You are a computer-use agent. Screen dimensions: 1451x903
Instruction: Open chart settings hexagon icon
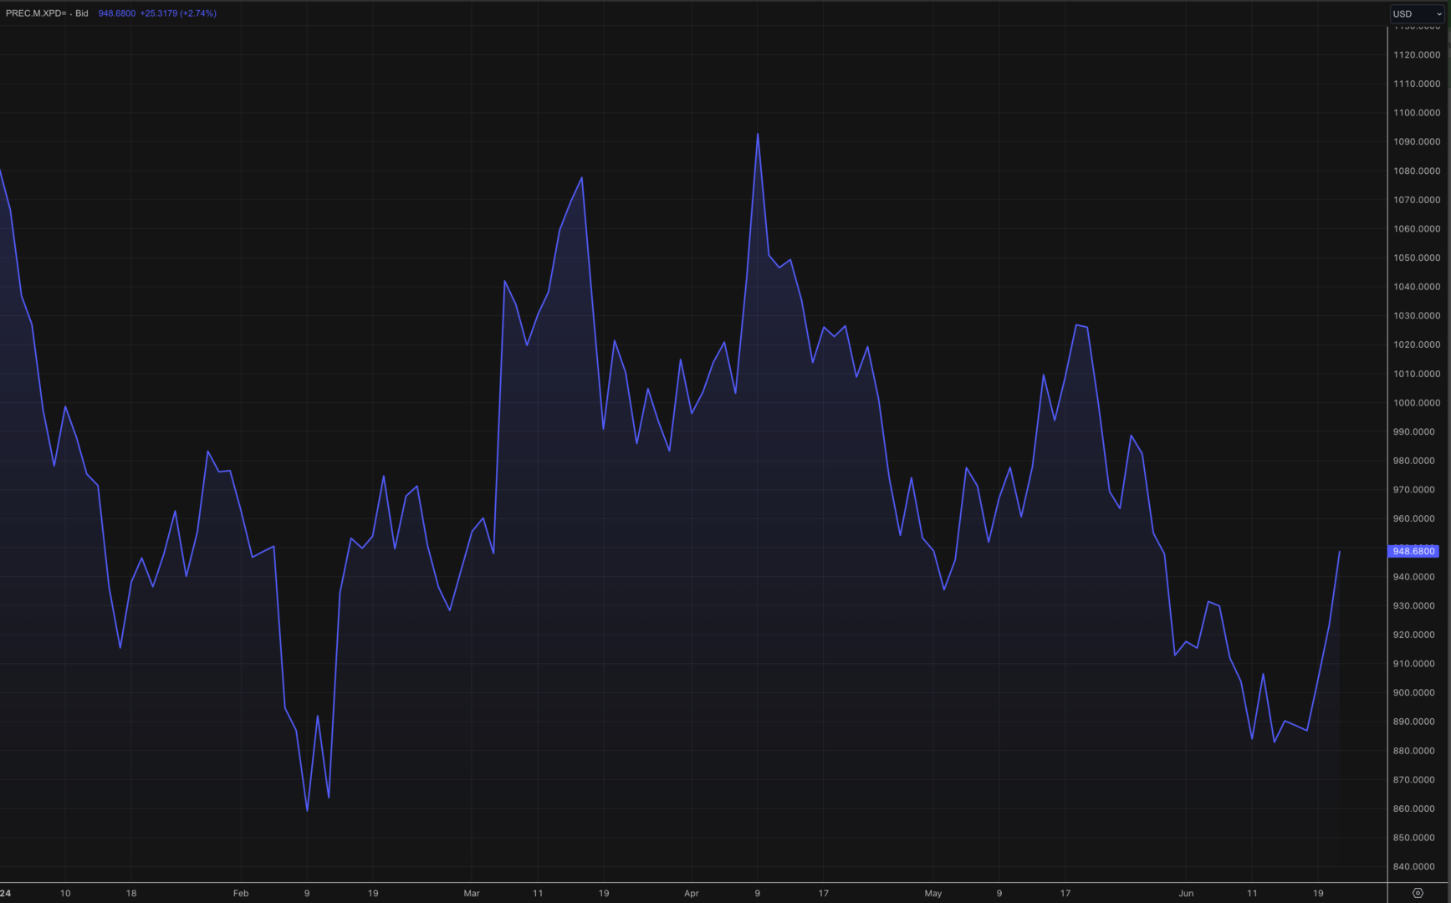click(1418, 893)
